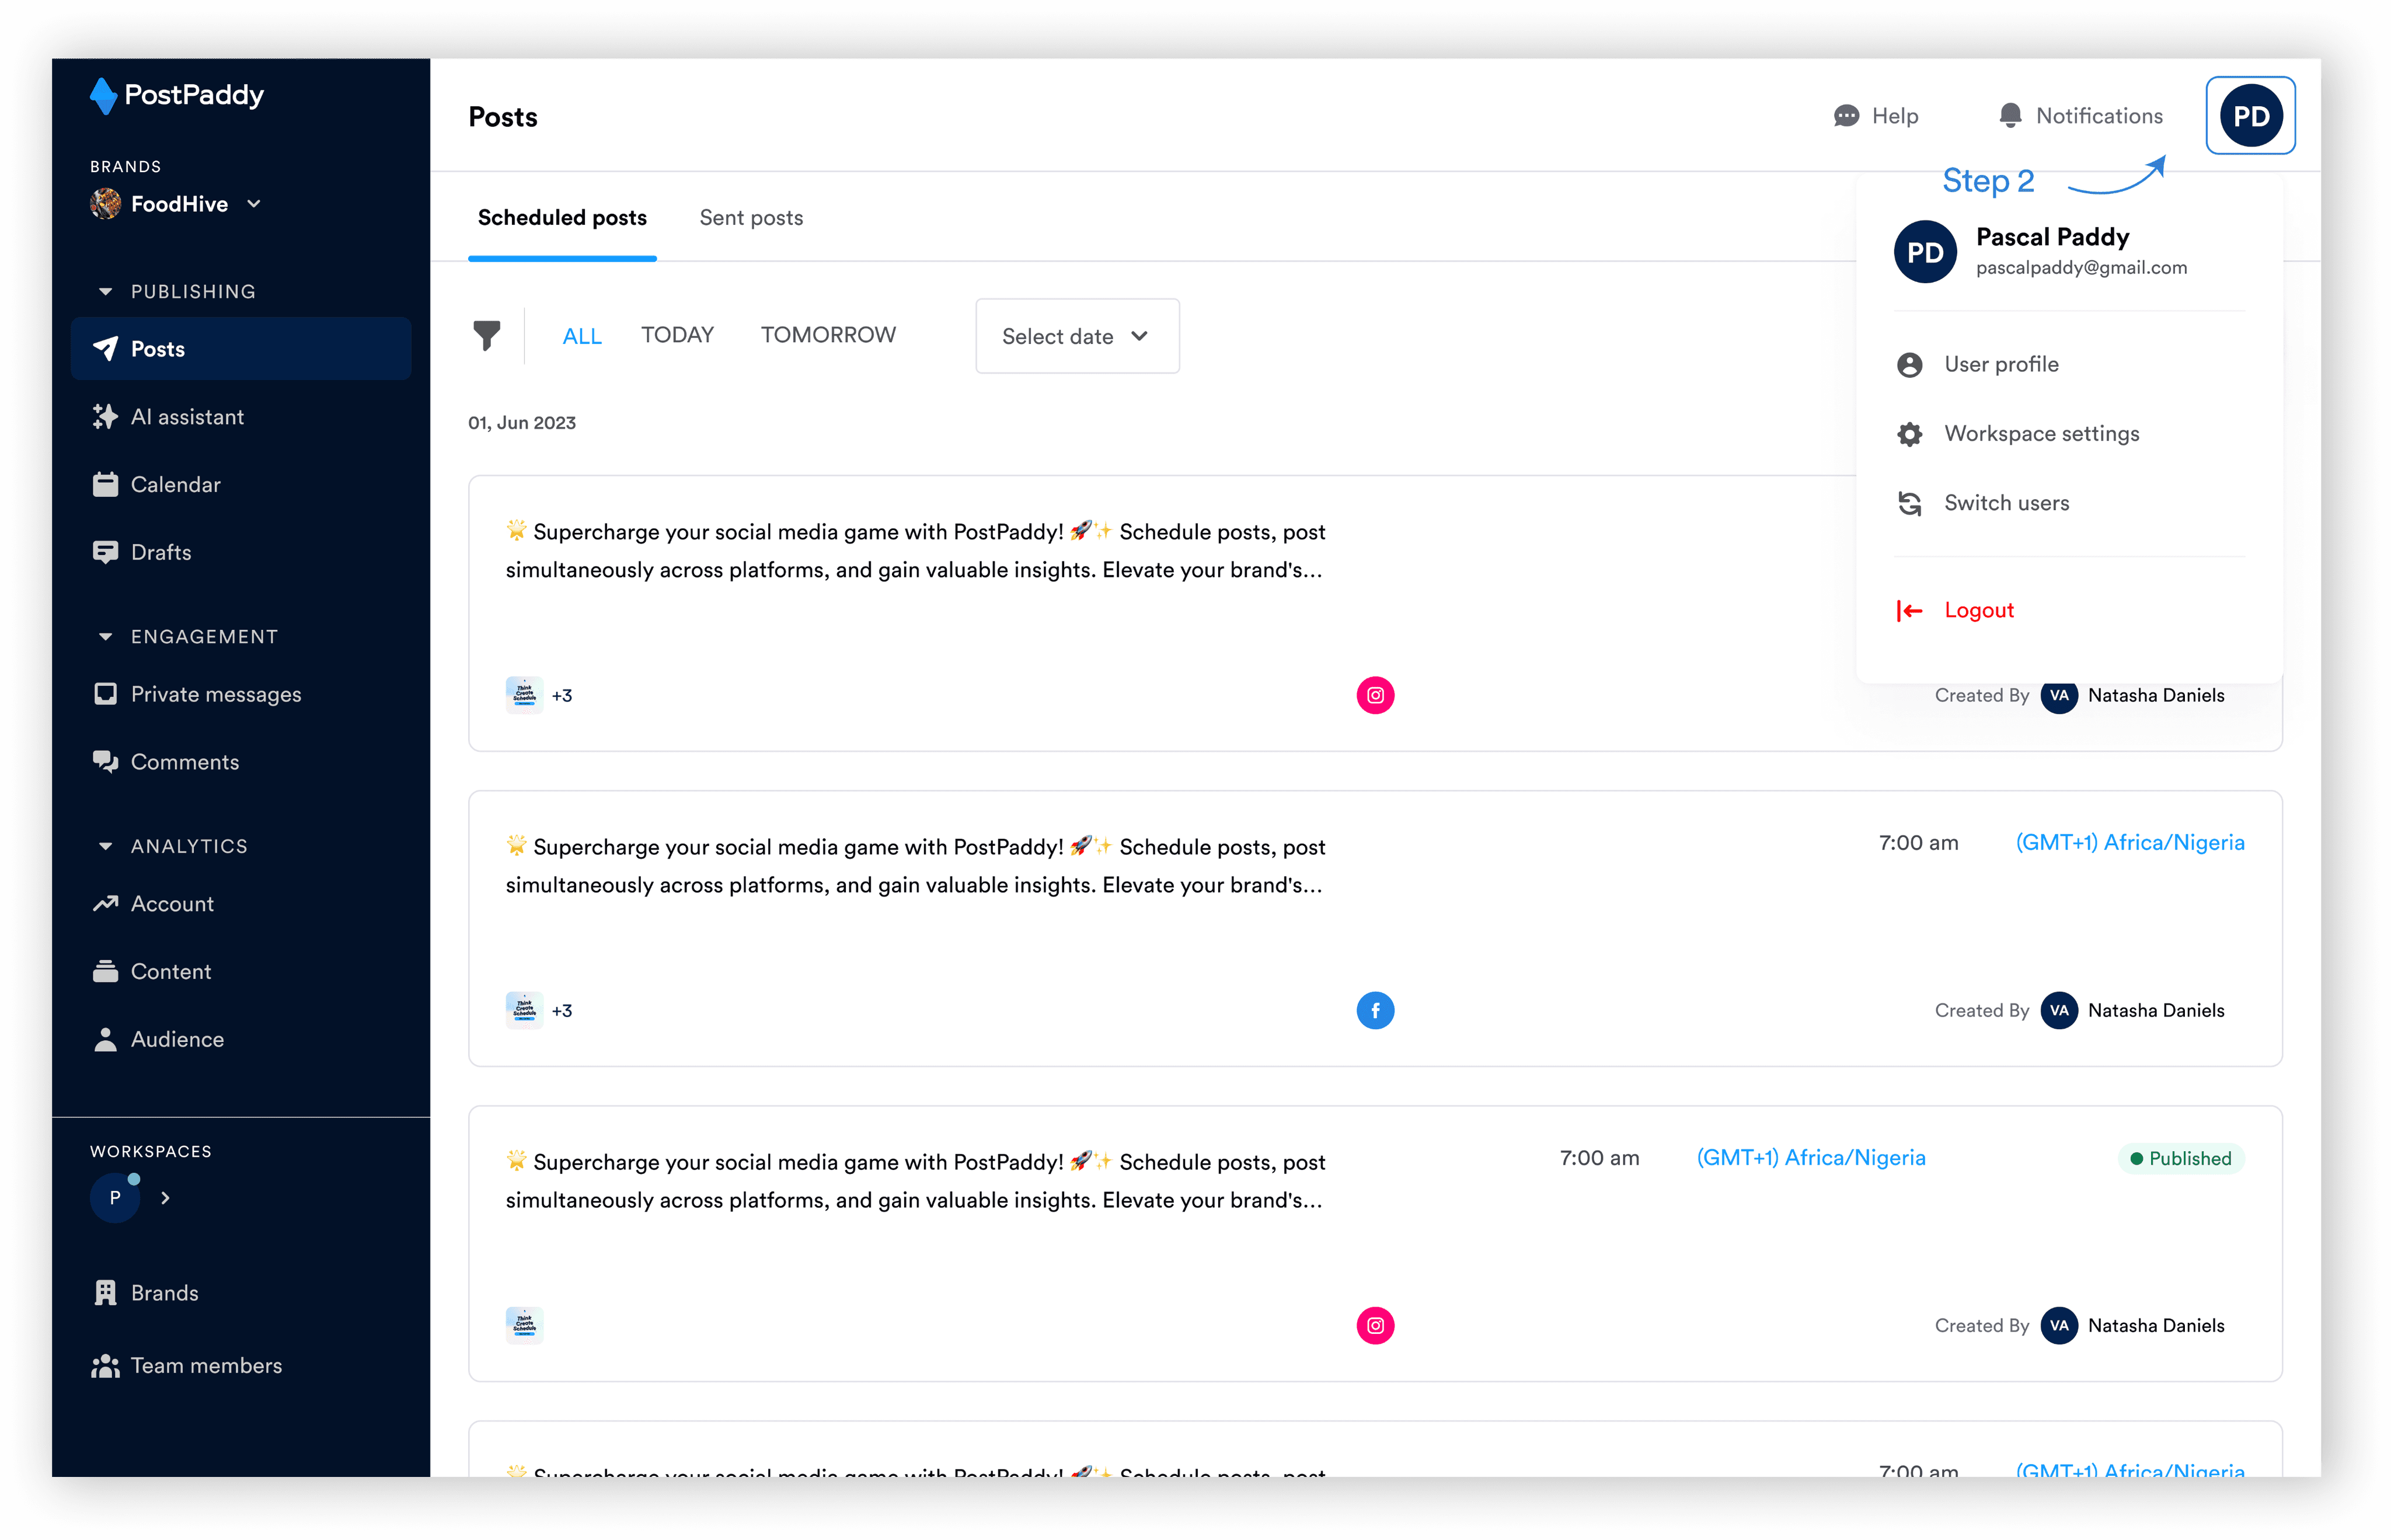Open the Select date dropdown
2391x1540 pixels.
pyautogui.click(x=1077, y=336)
